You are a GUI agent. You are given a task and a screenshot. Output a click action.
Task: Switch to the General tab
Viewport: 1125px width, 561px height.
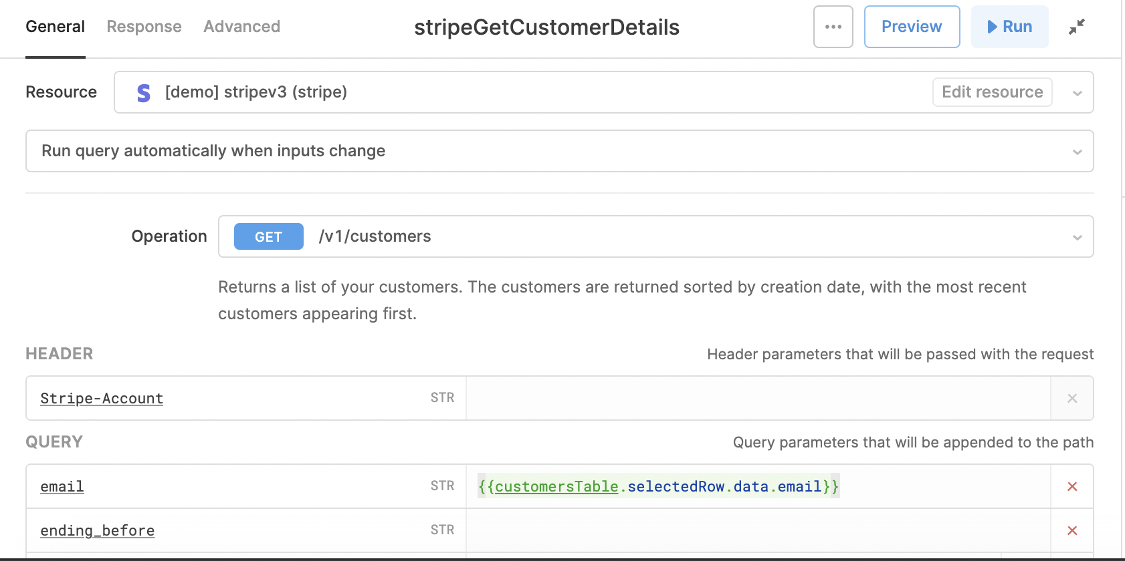55,27
